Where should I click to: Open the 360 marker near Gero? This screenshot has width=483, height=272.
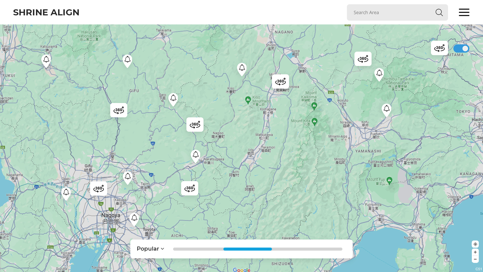tap(195, 124)
